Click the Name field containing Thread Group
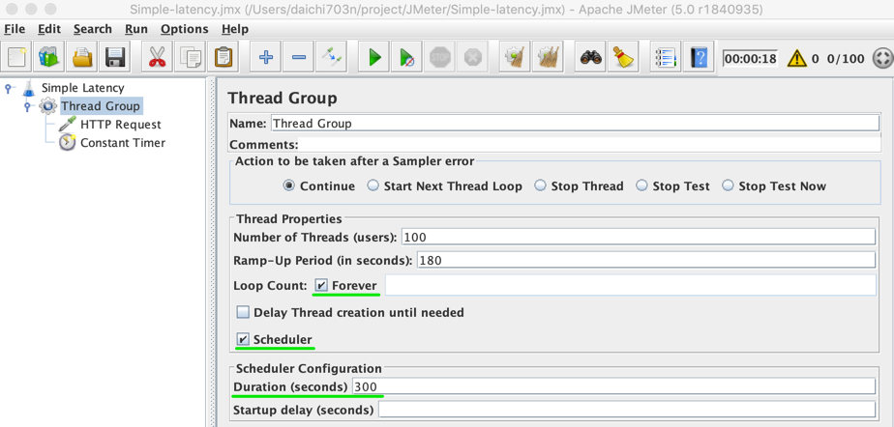The image size is (894, 427). (575, 123)
